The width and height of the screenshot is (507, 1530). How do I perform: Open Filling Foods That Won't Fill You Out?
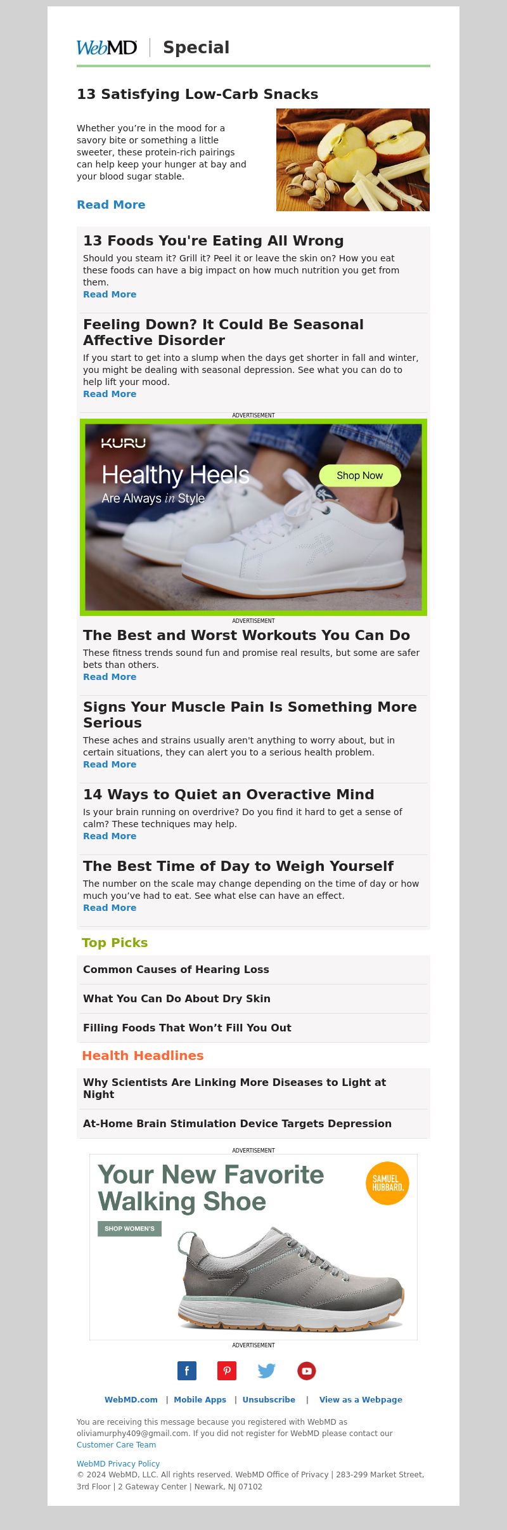coord(187,1028)
